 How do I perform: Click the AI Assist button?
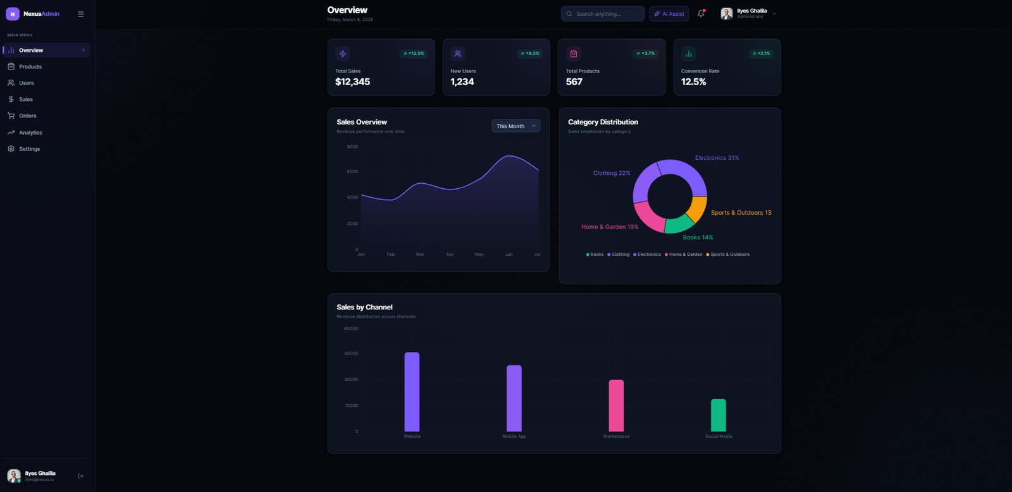(x=669, y=14)
